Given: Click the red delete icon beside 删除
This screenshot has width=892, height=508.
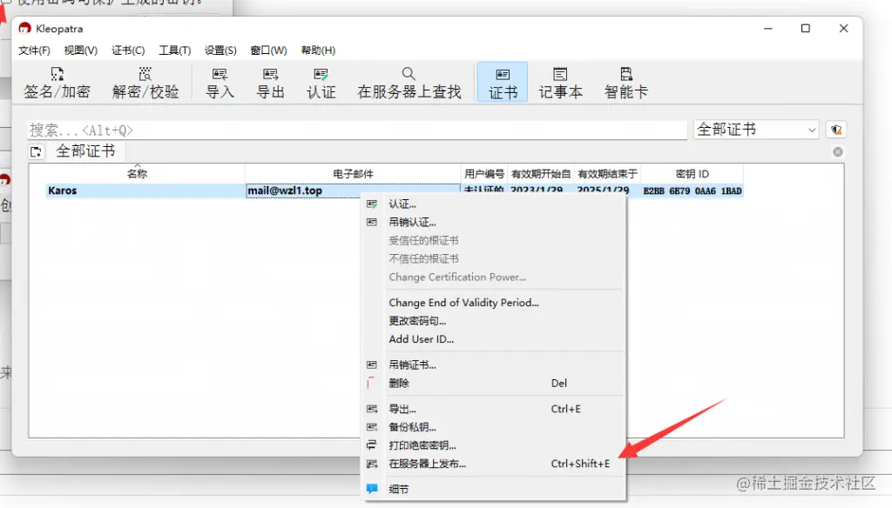Looking at the screenshot, I should 371,383.
